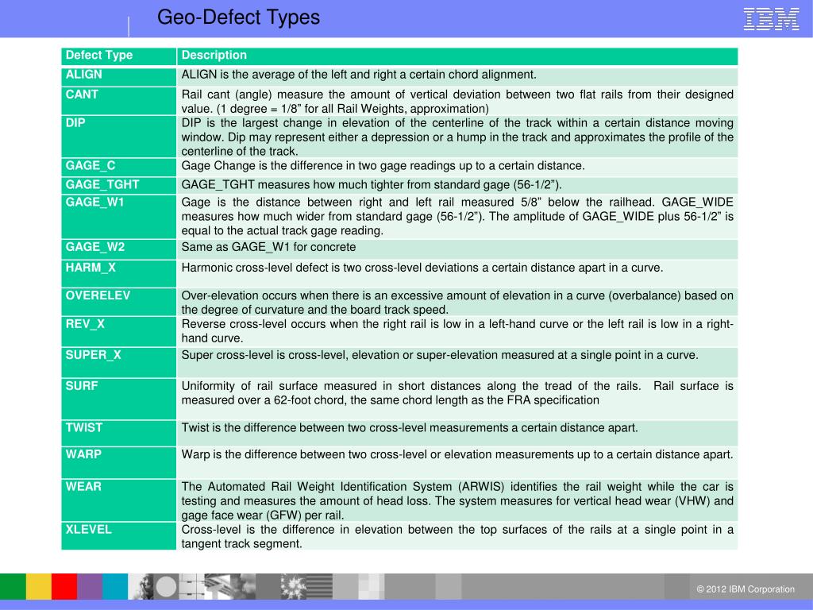
Task: Click the ALIGN chord alignment description
Action: 359,75
